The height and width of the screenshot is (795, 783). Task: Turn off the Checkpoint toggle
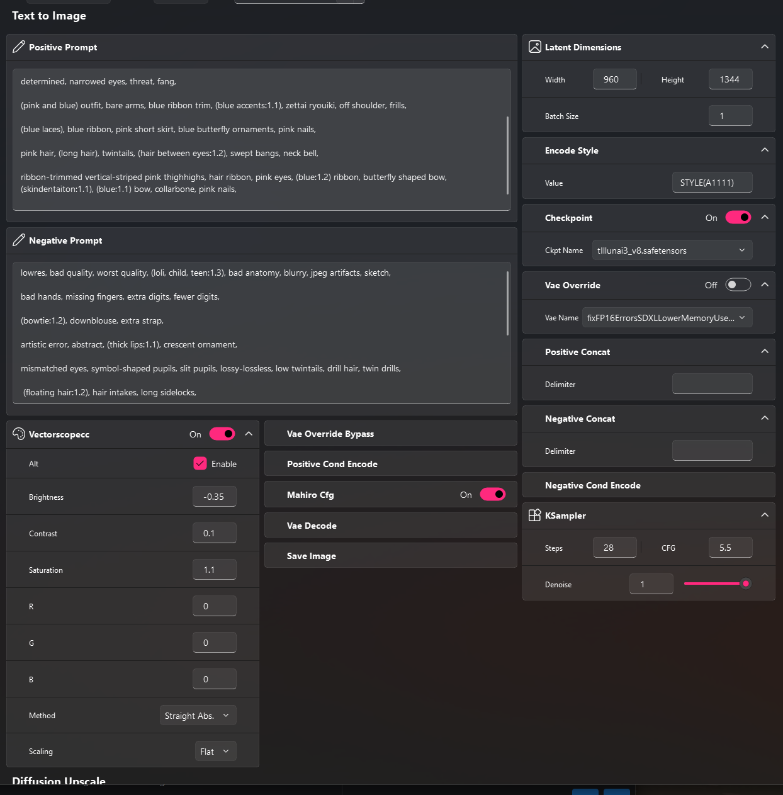[x=738, y=218]
